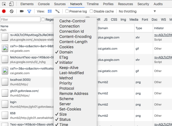Enable the Disable cache checkbox
This screenshot has height=126, width=172.
point(91,11)
